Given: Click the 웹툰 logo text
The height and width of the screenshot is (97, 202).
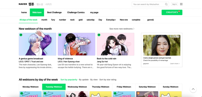Looking at the screenshot, I should click(31, 4).
